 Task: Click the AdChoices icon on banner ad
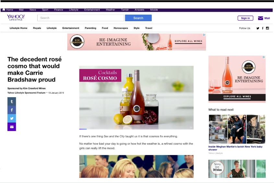click(204, 35)
